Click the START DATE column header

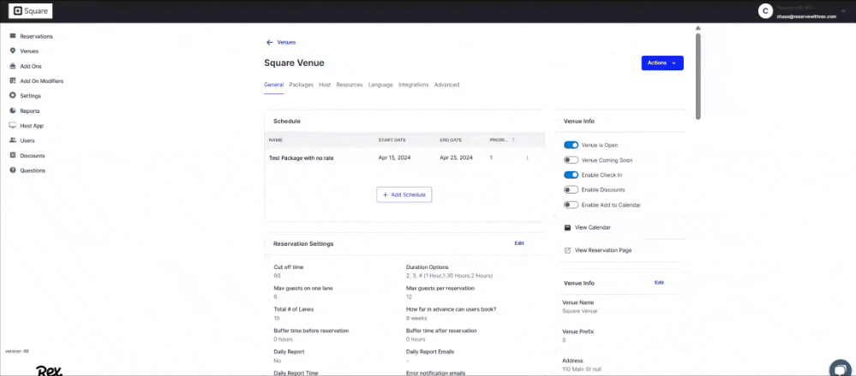point(392,140)
